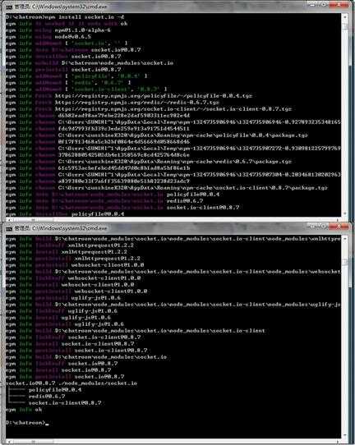Close the top cmd.exe window
The image size is (355, 445).
(339, 5)
